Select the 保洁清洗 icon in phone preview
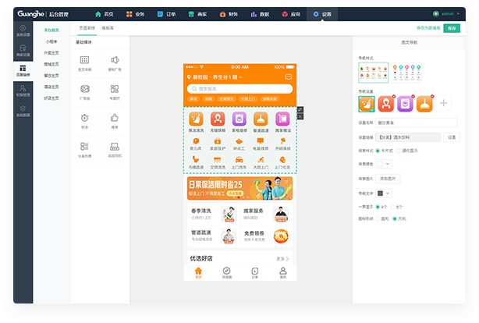Screen dimensions: 479x323 point(197,120)
